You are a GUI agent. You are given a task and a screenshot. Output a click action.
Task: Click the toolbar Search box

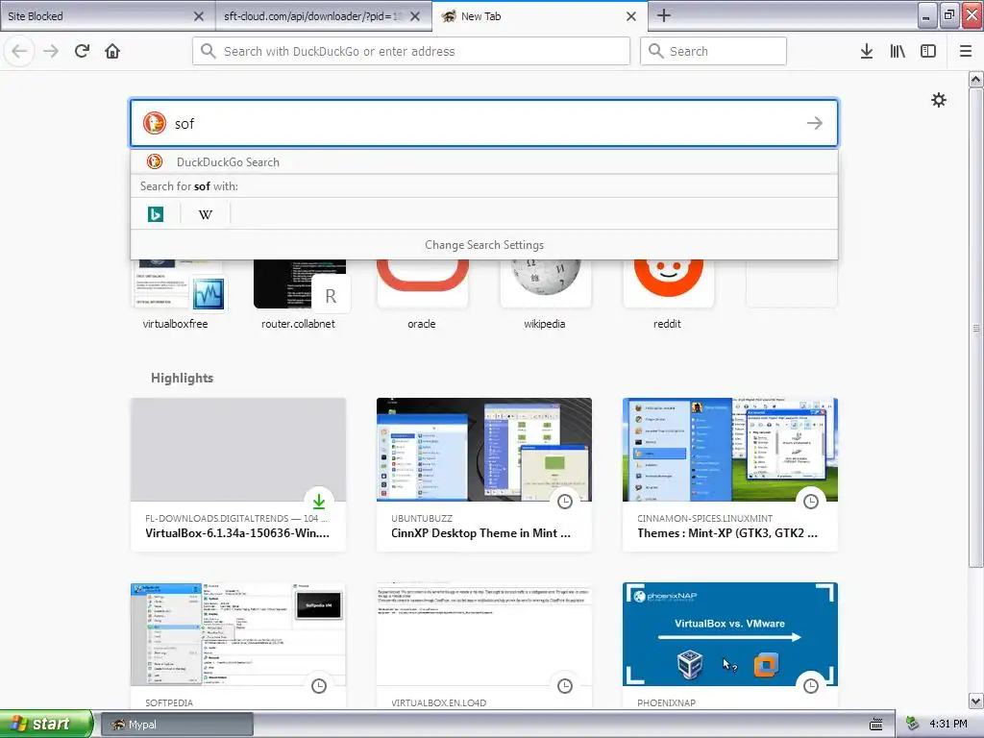[714, 51]
